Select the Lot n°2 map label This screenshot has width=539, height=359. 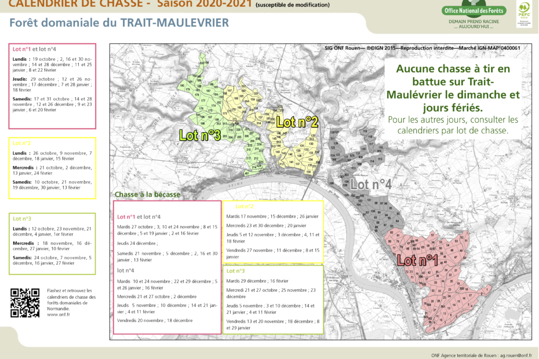pos(297,122)
